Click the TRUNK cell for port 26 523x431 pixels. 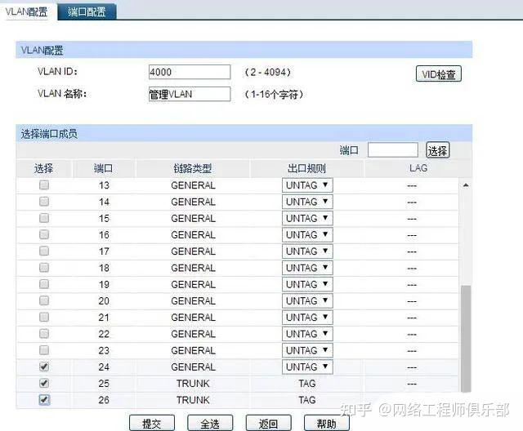(193, 400)
